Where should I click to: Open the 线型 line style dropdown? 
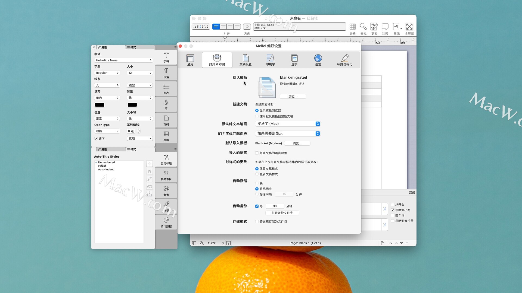point(140,85)
